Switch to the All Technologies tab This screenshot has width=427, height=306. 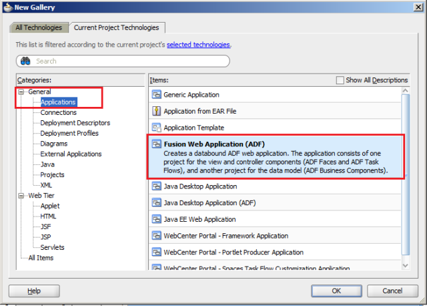pos(39,27)
